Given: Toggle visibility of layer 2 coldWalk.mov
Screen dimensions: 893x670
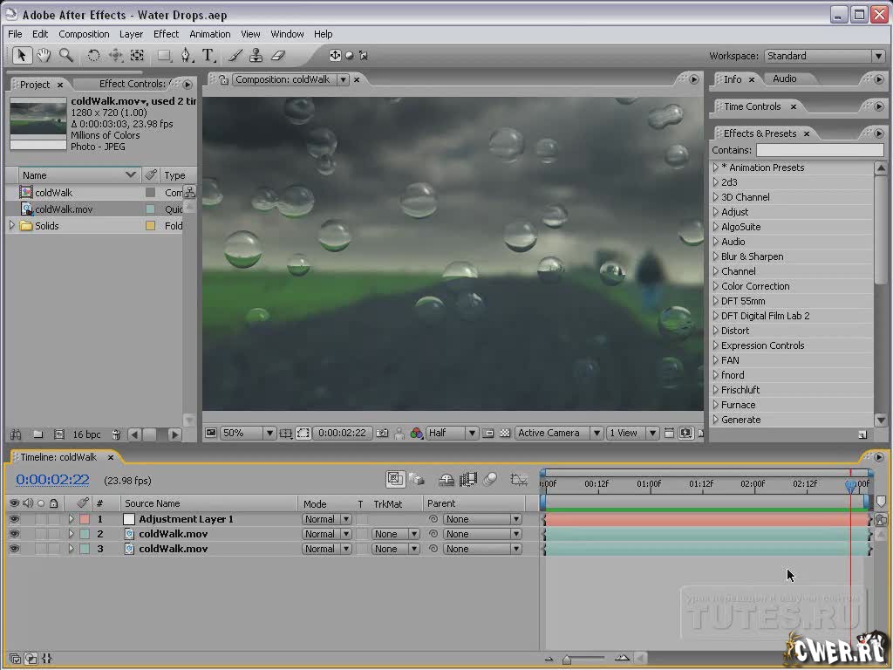Looking at the screenshot, I should click(14, 534).
